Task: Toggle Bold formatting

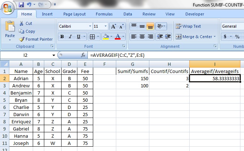Action: pyautogui.click(x=62, y=37)
